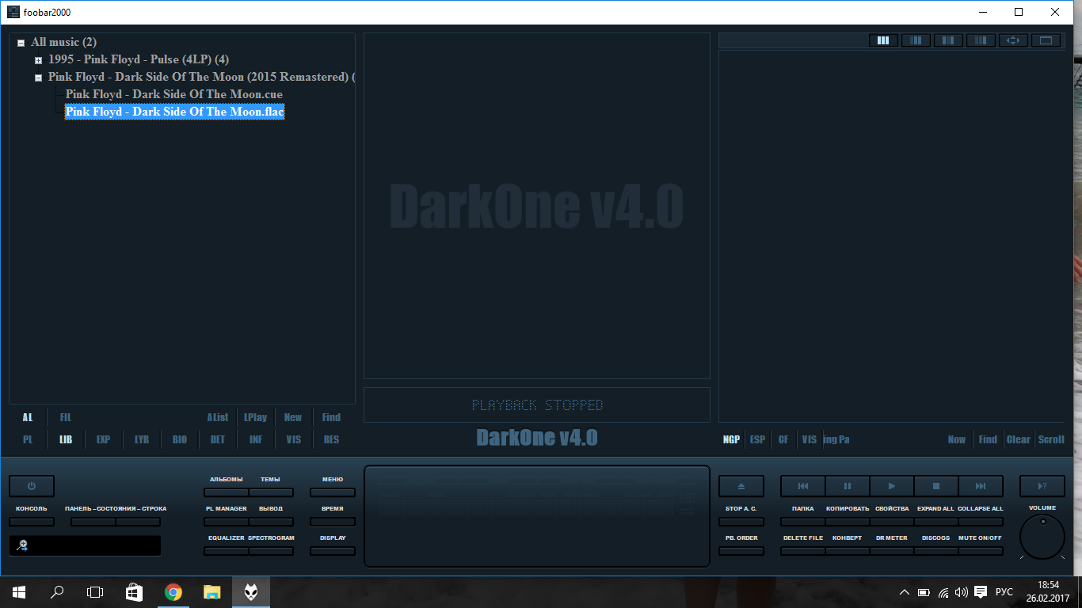Expand the 1995 - Pink Floyd - Pulse node

click(38, 60)
